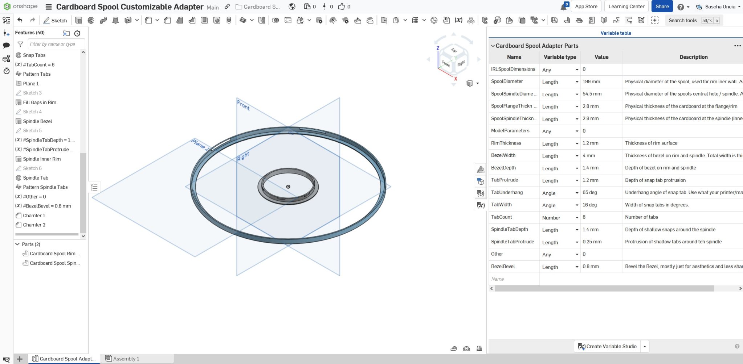Collapse Cardboard Spool Adapter Parts section
Image resolution: width=743 pixels, height=364 pixels.
(x=493, y=46)
